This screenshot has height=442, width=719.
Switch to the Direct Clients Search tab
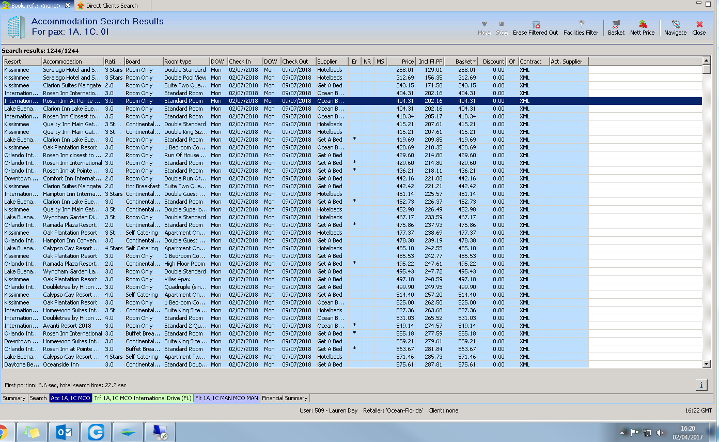[112, 6]
